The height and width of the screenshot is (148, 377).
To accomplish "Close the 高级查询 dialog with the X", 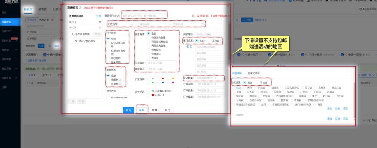I will click(228, 6).
